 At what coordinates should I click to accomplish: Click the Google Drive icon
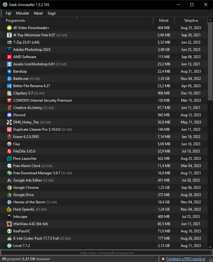click(9, 195)
